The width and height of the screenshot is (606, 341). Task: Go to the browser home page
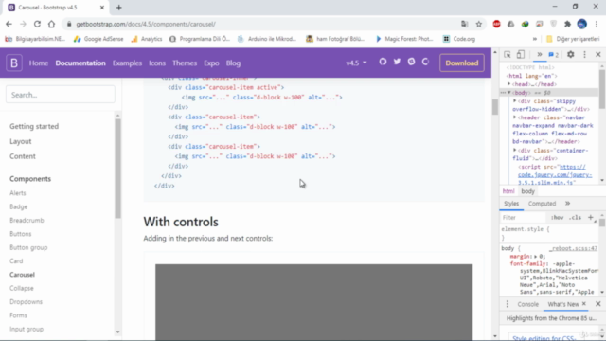click(51, 24)
